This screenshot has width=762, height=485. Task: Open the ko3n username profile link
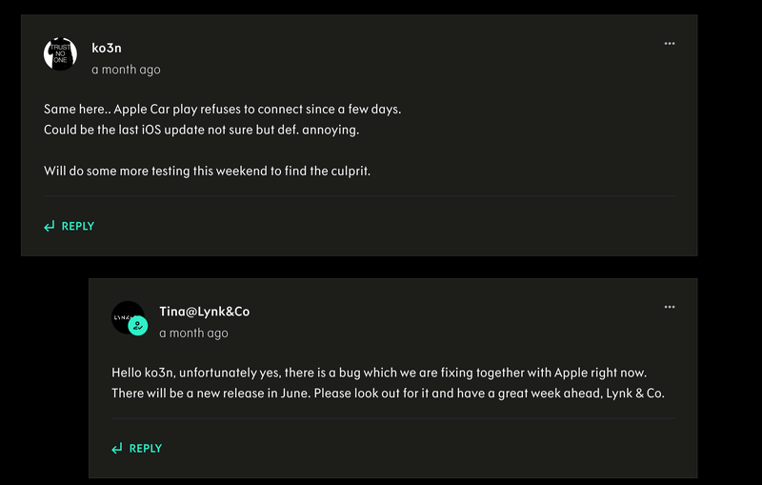click(x=107, y=49)
